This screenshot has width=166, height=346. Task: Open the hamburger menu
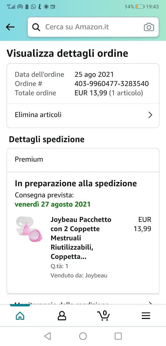(146, 315)
